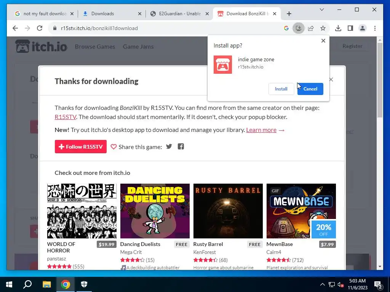Show hidden system tray icons
Viewport: 390px width, 292px height.
[x=322, y=284]
